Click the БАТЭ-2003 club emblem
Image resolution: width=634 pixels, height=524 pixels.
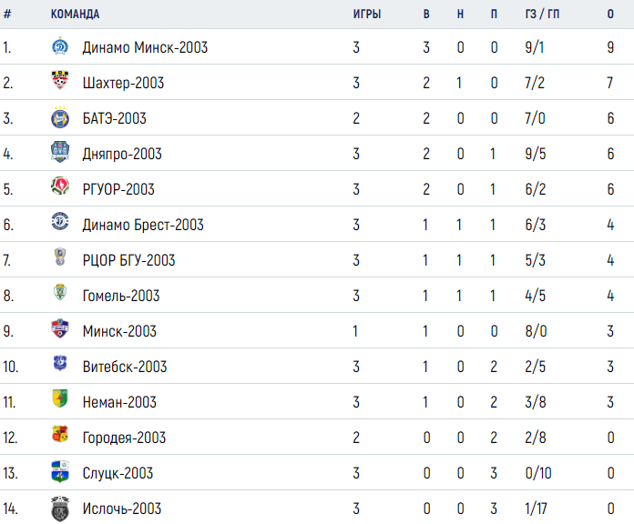pos(60,117)
